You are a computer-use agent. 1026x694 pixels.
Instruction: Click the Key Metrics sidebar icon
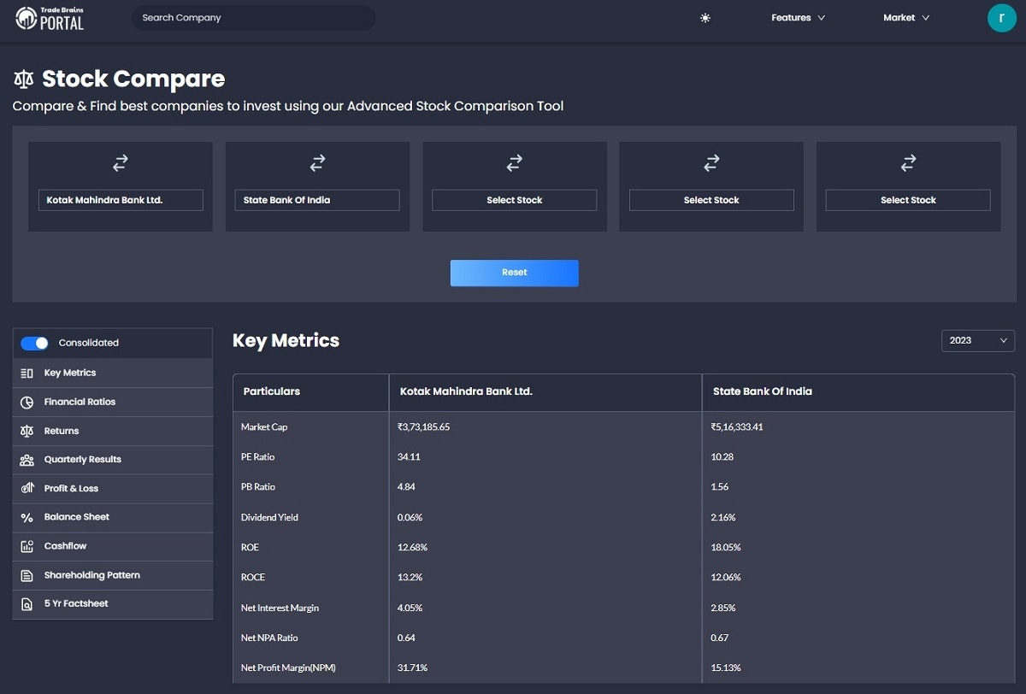27,373
